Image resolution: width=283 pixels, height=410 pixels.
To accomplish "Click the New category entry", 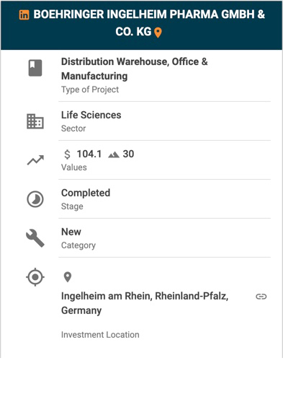I will (71, 232).
